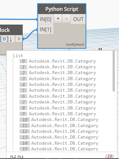
Task: Click the @L1 list level label
Action: tap(20, 156)
